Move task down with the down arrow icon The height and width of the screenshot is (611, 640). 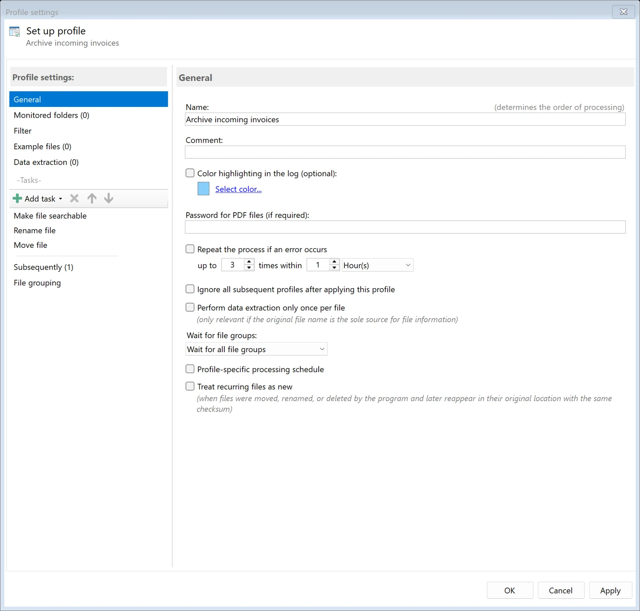pos(109,199)
